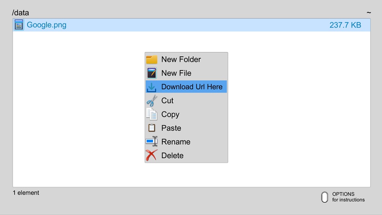This screenshot has width=382, height=215.
Task: Click the Rename text-cursor icon
Action: click(x=151, y=141)
